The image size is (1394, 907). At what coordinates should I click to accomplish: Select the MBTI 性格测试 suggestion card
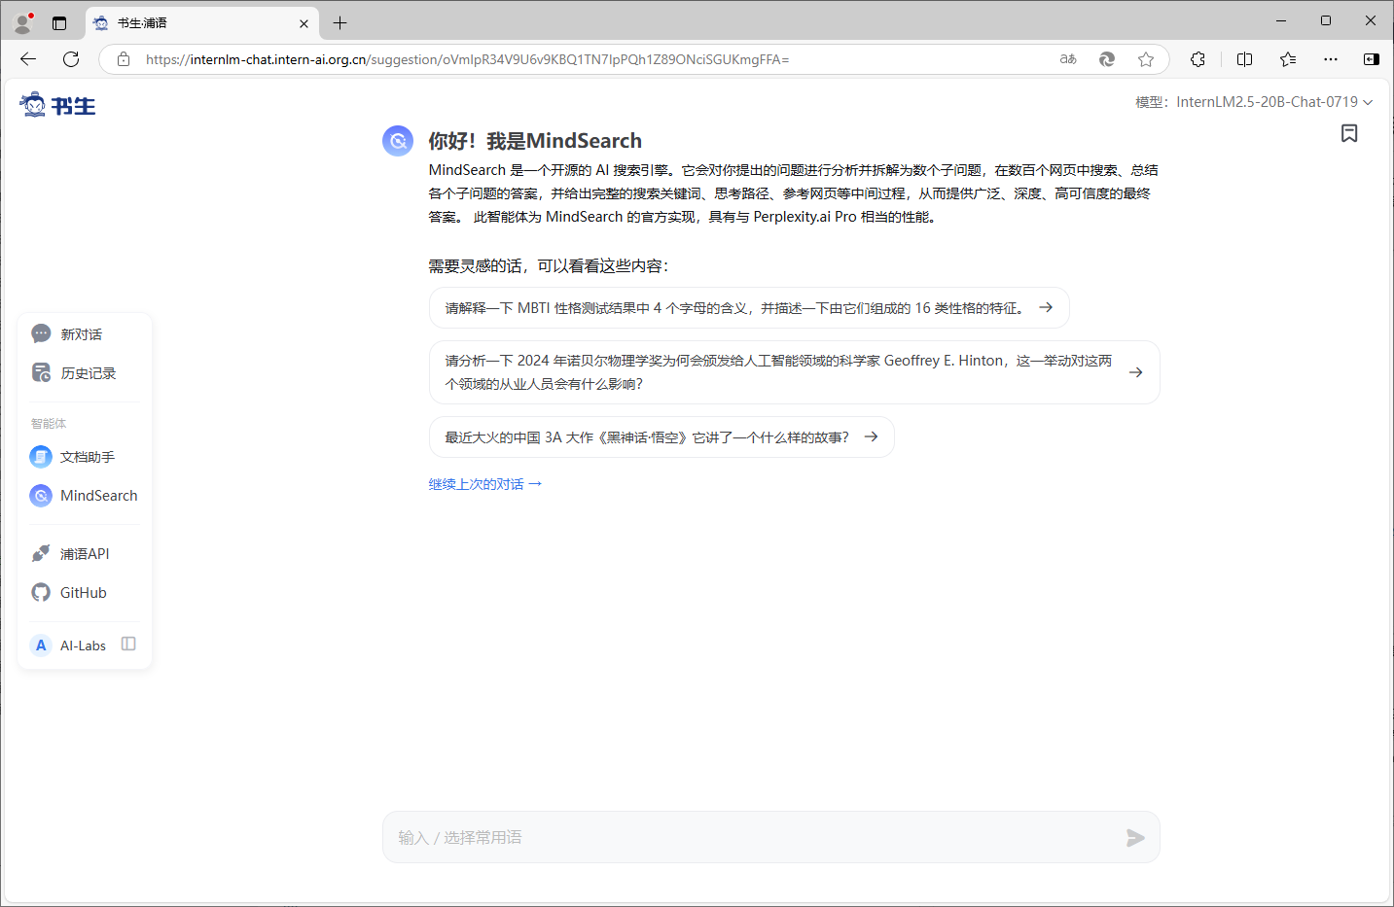[x=749, y=308]
